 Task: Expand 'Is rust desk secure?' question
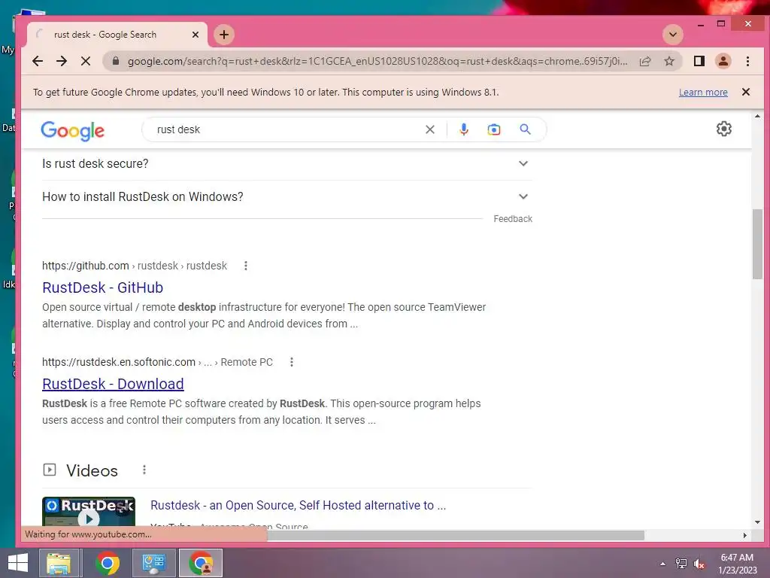[x=287, y=163]
